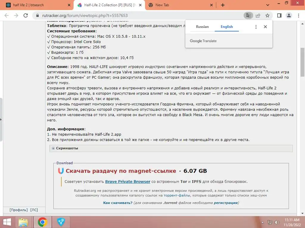305x228 pixels.
Task: Click the Chrome taskbar icon
Action: click(43, 222)
